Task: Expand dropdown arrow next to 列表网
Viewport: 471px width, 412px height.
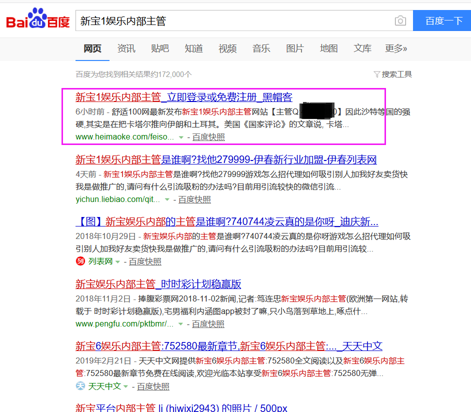Action: coord(117,262)
